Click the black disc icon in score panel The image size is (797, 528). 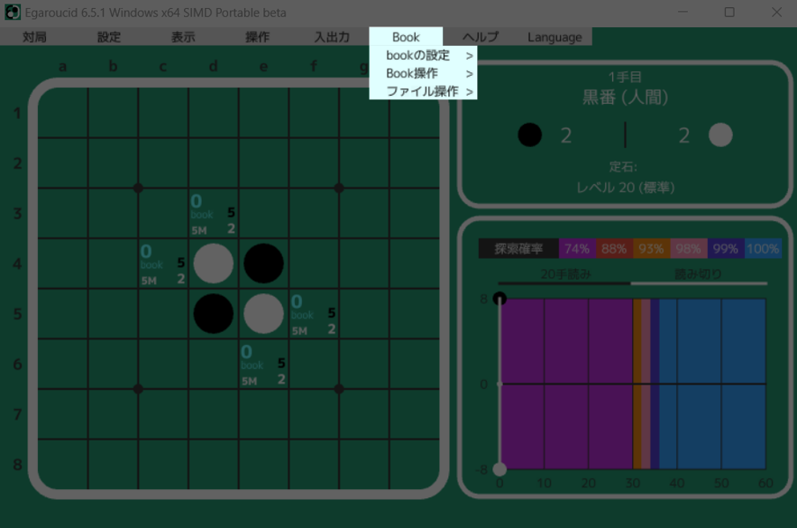click(529, 135)
